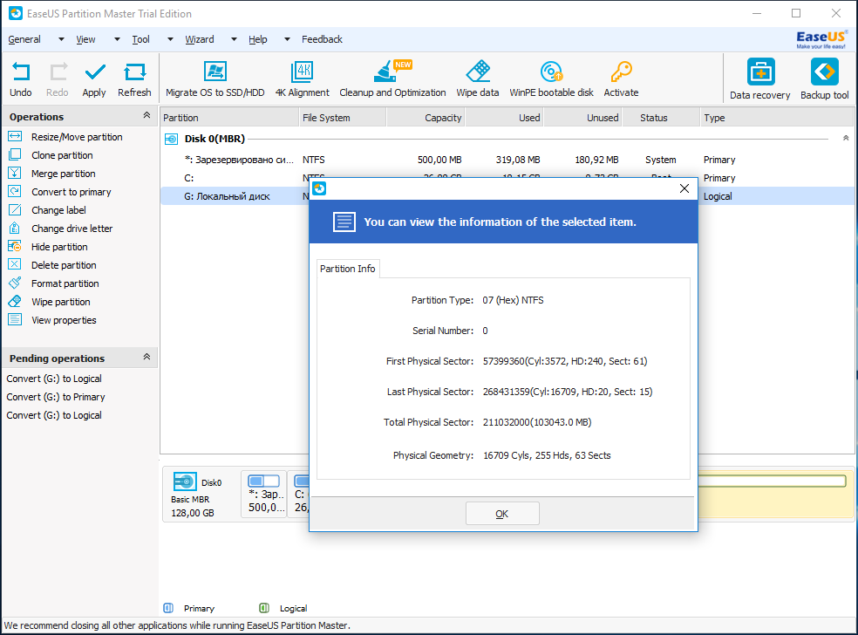This screenshot has height=635, width=858.
Task: Open View properties operation
Action: 64,320
